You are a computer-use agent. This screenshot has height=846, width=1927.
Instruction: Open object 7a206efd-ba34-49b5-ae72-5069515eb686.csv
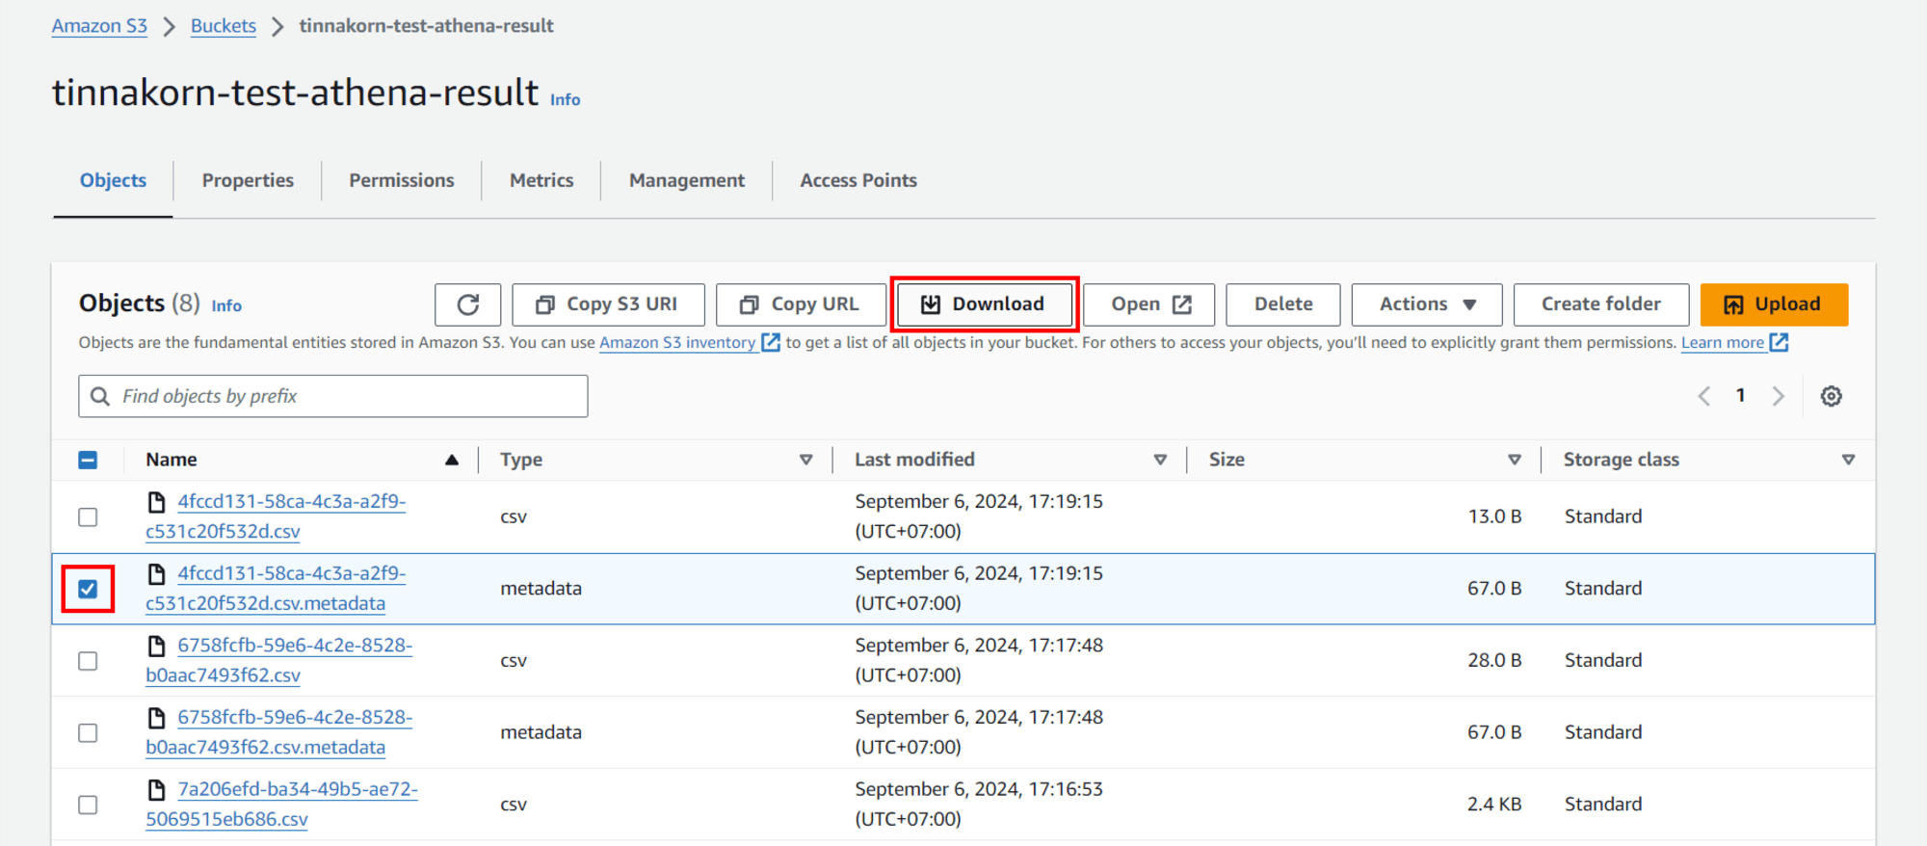[281, 805]
